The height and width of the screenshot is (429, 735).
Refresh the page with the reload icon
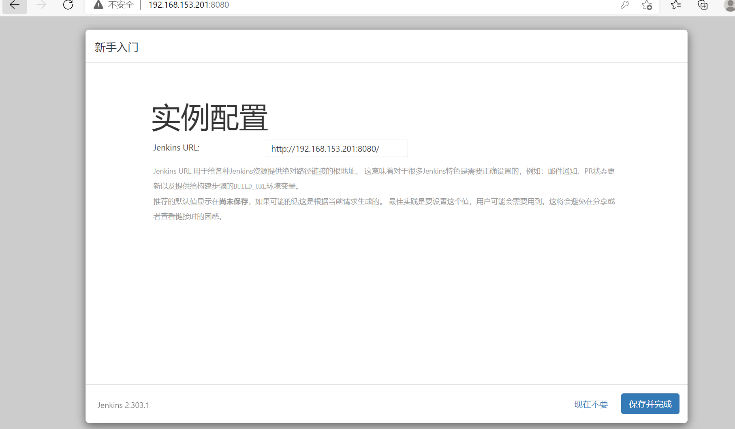[68, 6]
